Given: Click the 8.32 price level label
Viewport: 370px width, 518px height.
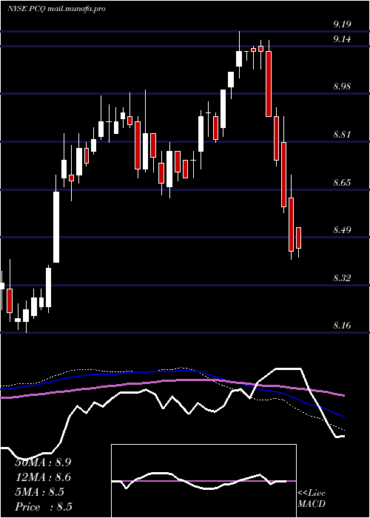Looking at the screenshot, I should 342,277.
